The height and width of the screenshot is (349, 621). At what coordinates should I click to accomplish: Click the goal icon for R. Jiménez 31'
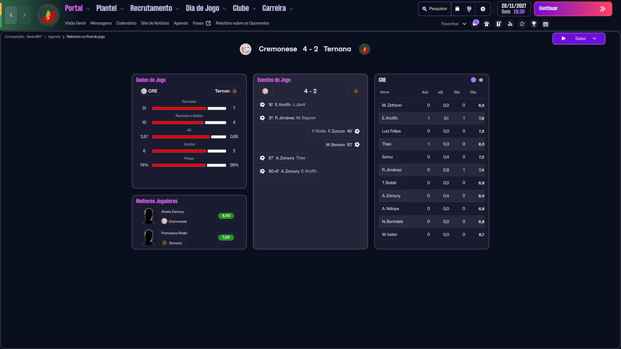click(262, 118)
